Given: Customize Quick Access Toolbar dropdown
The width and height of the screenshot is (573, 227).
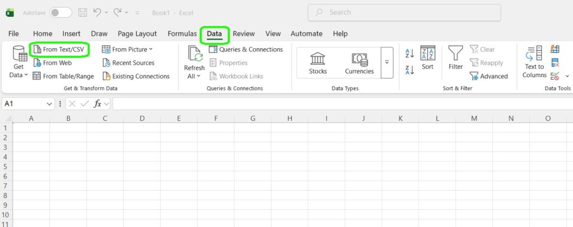Looking at the screenshot, I should 138,12.
